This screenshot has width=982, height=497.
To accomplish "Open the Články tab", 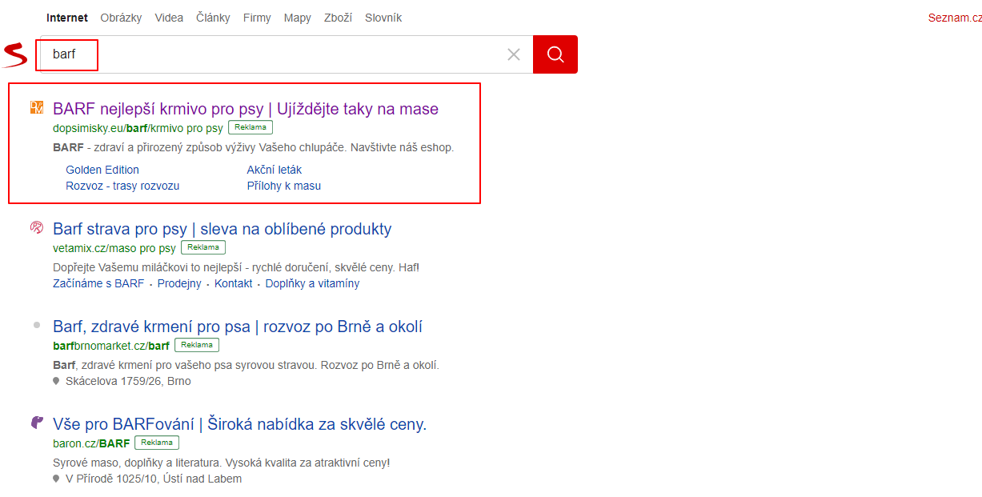I will pos(213,18).
